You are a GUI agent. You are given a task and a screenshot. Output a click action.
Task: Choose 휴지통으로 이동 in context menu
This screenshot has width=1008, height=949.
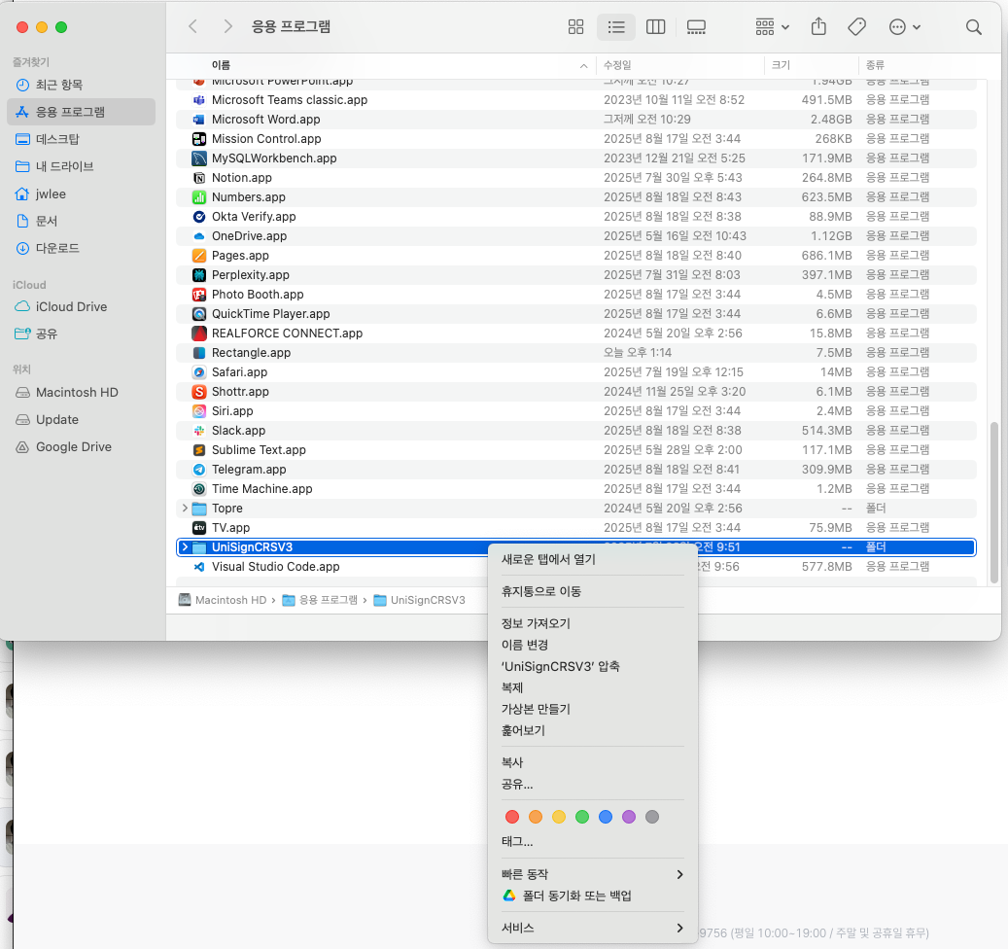coord(593,591)
